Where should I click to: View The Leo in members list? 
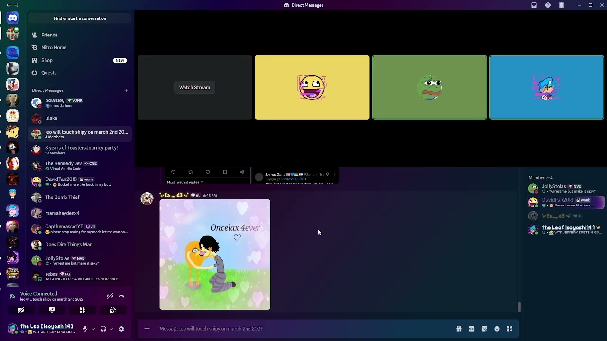[x=565, y=230]
